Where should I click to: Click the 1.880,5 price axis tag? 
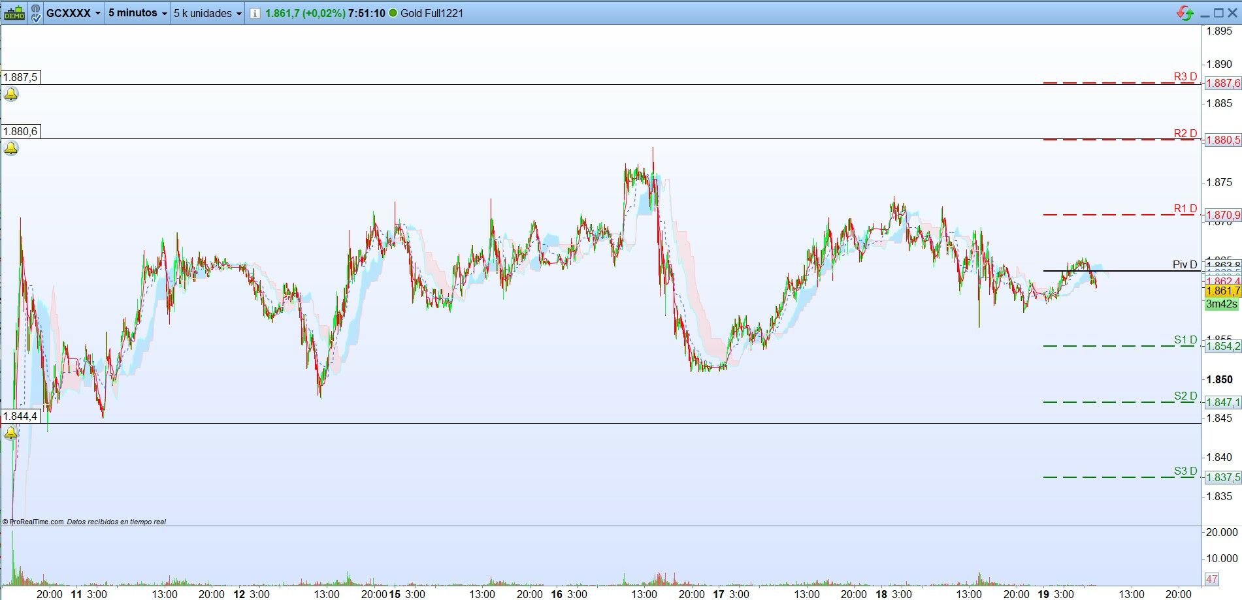click(x=1223, y=140)
